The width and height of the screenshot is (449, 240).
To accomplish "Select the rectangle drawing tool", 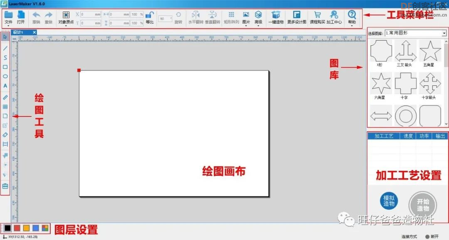I will click(5, 67).
